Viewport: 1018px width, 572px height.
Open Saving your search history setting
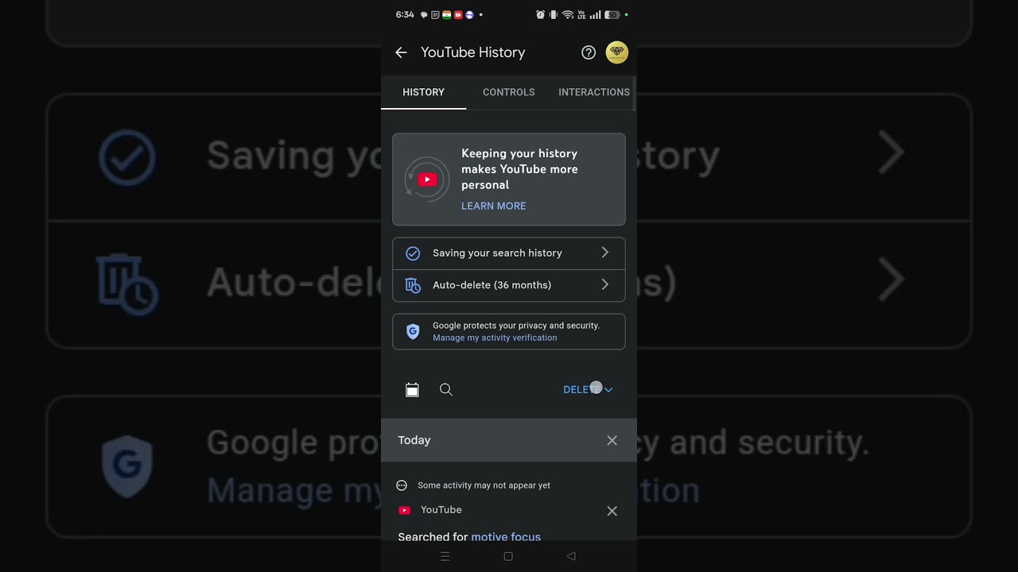click(509, 253)
